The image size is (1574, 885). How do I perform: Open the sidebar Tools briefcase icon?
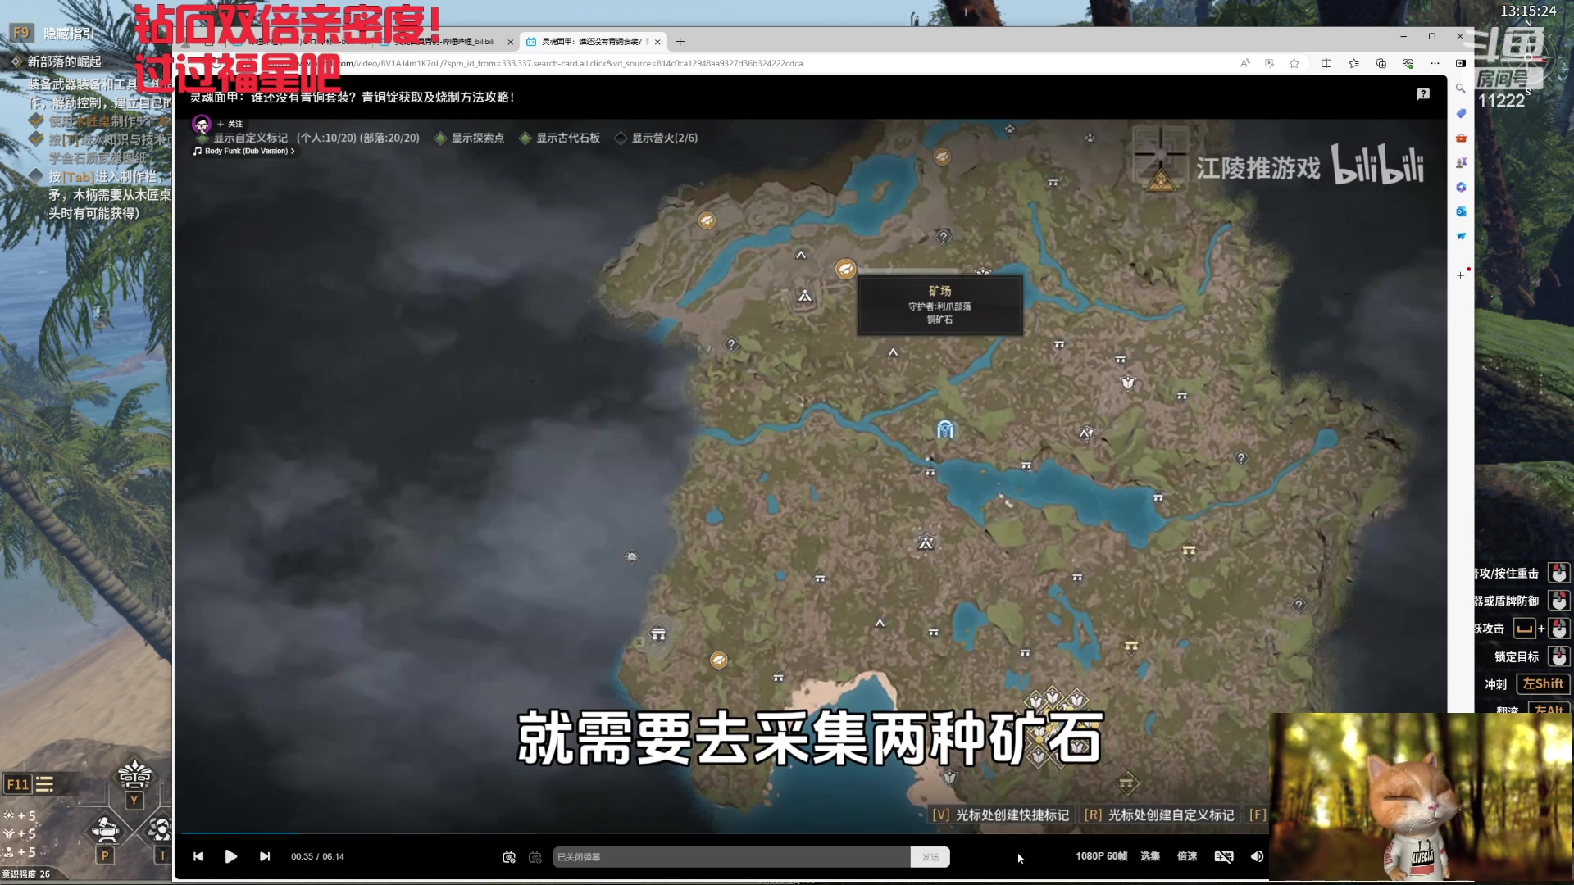[1460, 138]
